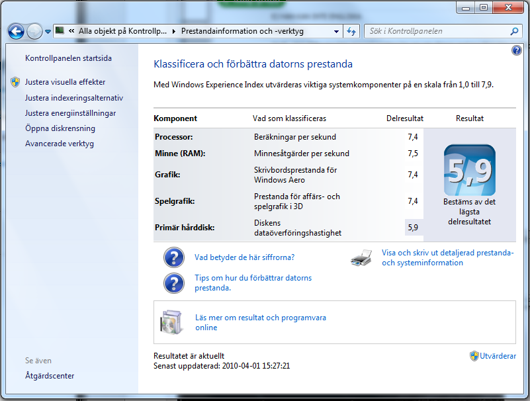Select 'Prestandainformation och -verktyg' breadcrumb
The image size is (530, 401).
tap(242, 31)
